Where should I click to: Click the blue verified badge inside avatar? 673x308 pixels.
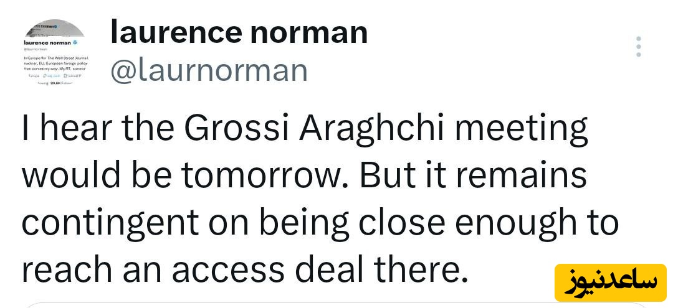(75, 42)
